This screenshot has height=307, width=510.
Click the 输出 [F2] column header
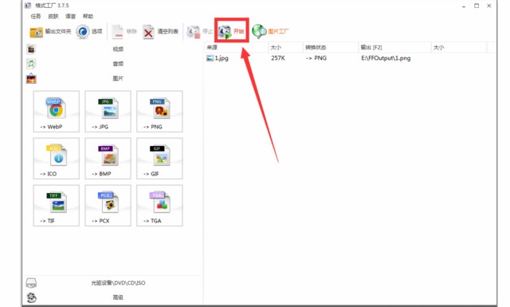click(395, 48)
